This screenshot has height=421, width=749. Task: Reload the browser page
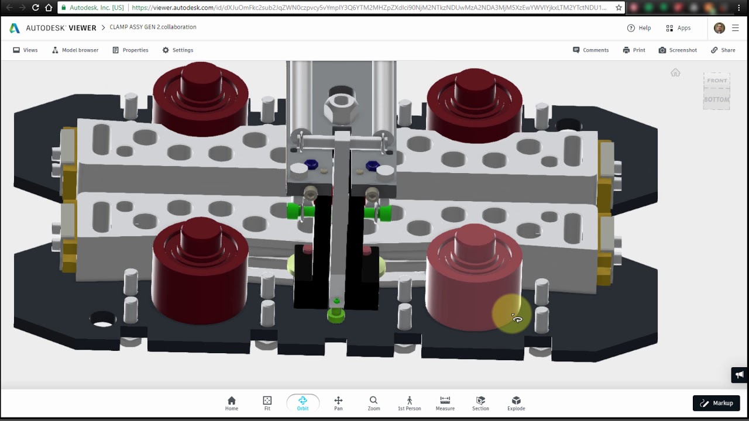coord(35,8)
